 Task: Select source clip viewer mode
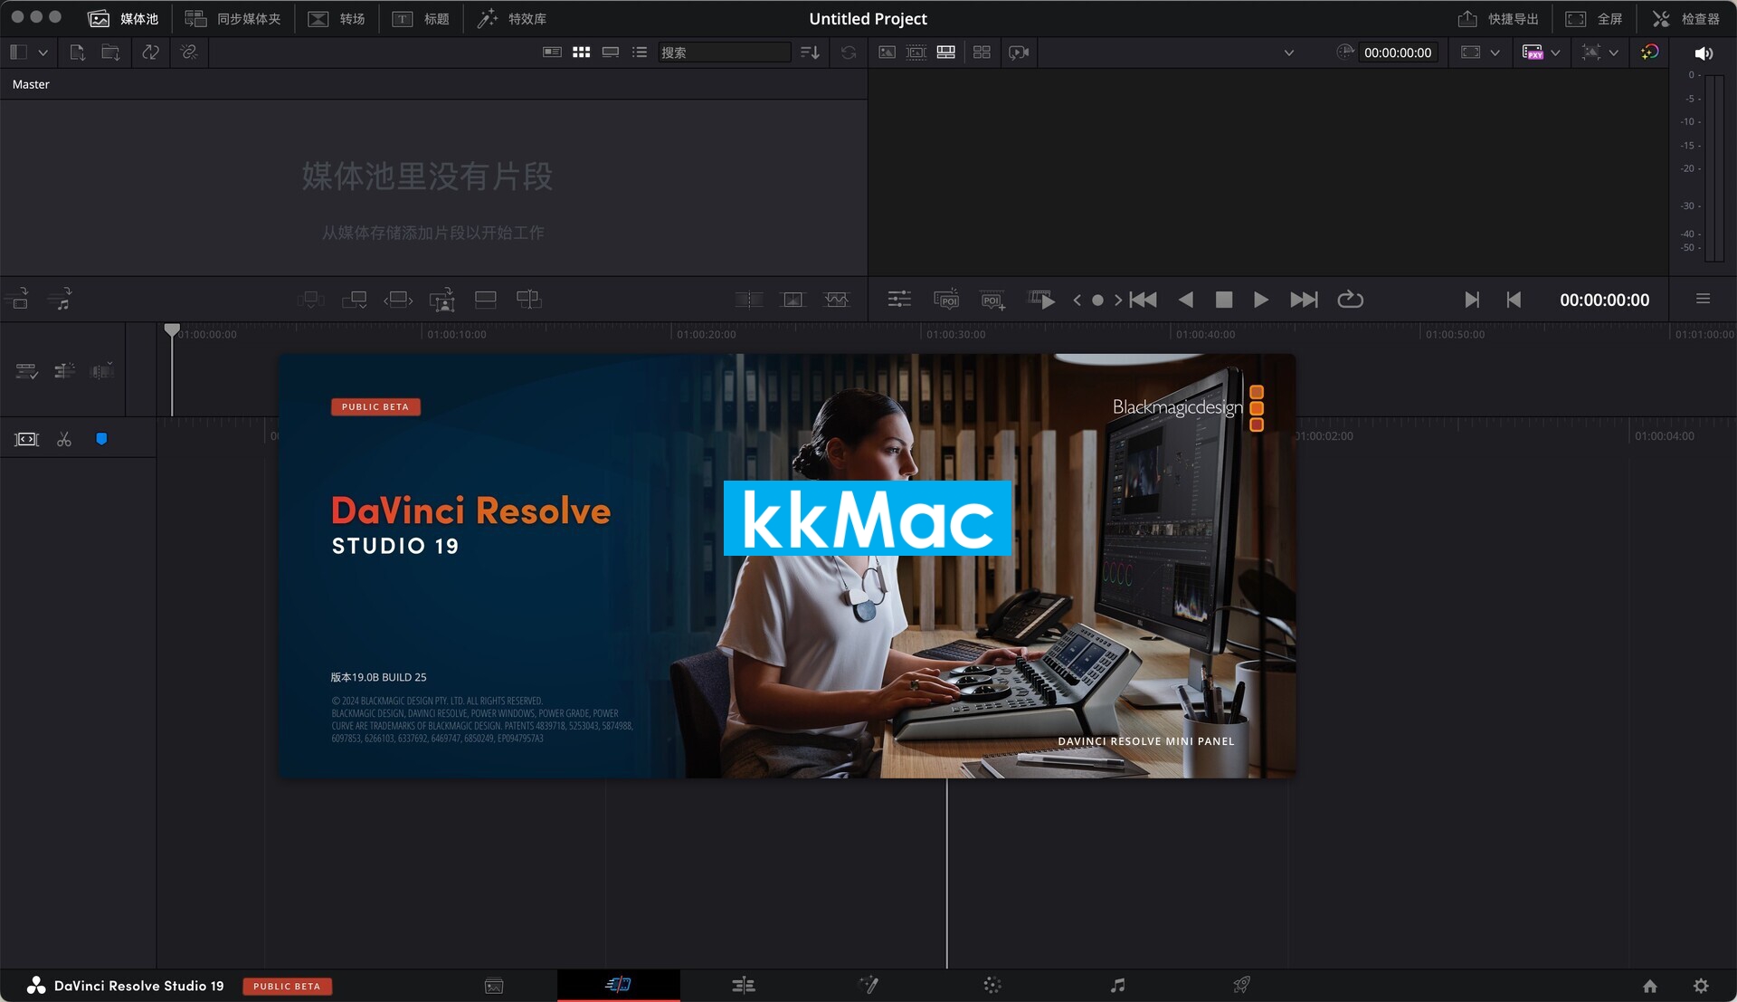(x=887, y=52)
